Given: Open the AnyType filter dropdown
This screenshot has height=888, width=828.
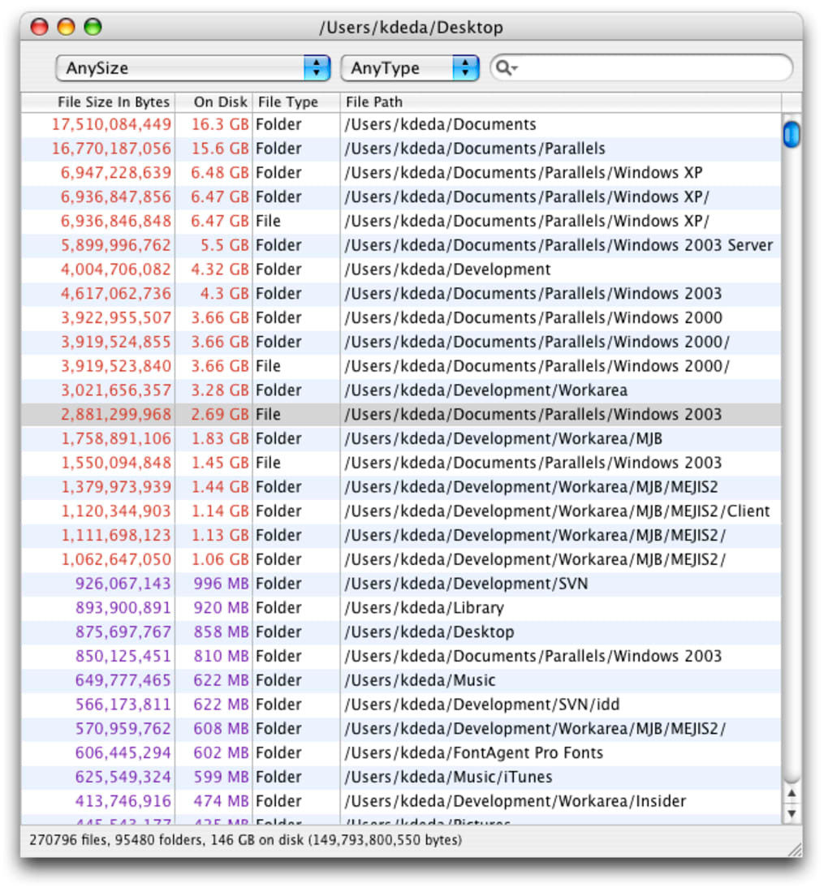Looking at the screenshot, I should (410, 68).
